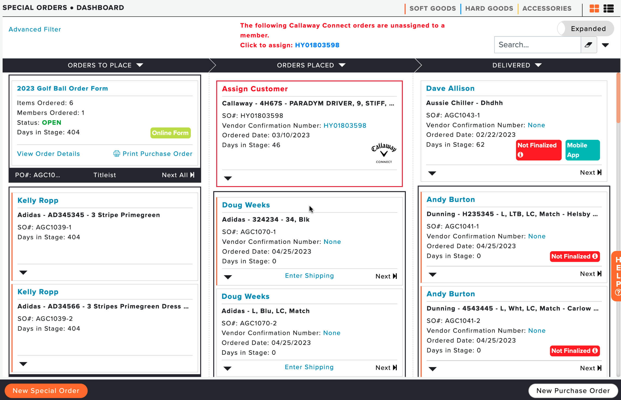Click Assign Customer heading on Callaway card
The width and height of the screenshot is (621, 400).
(255, 89)
